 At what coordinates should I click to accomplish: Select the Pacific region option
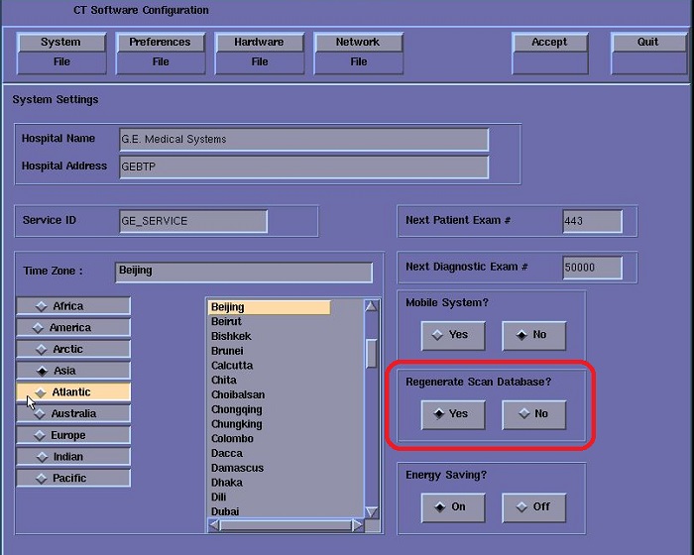pos(72,478)
